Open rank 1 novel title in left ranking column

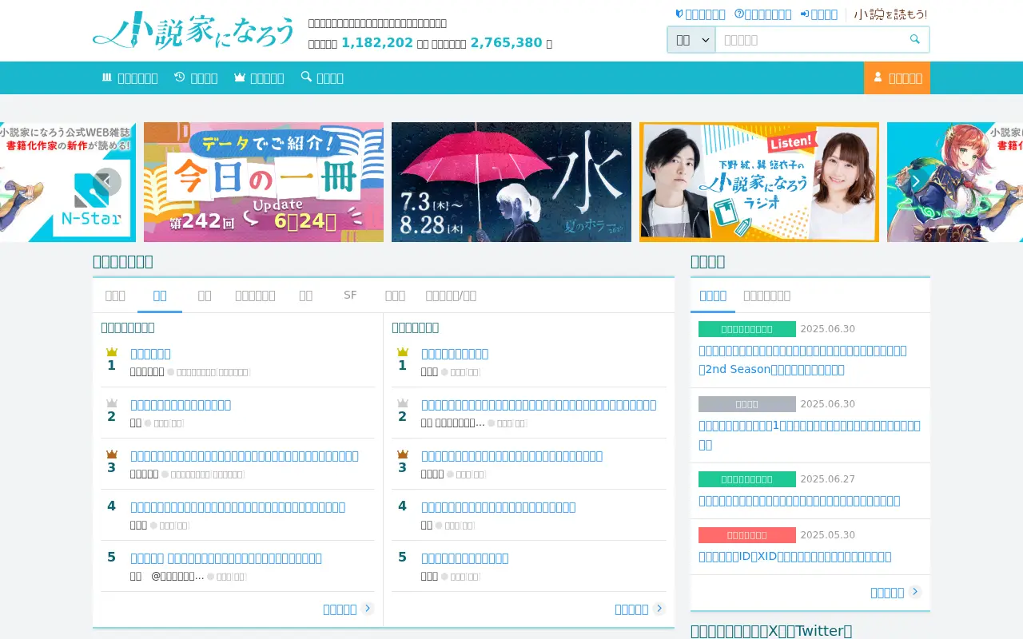(x=150, y=353)
